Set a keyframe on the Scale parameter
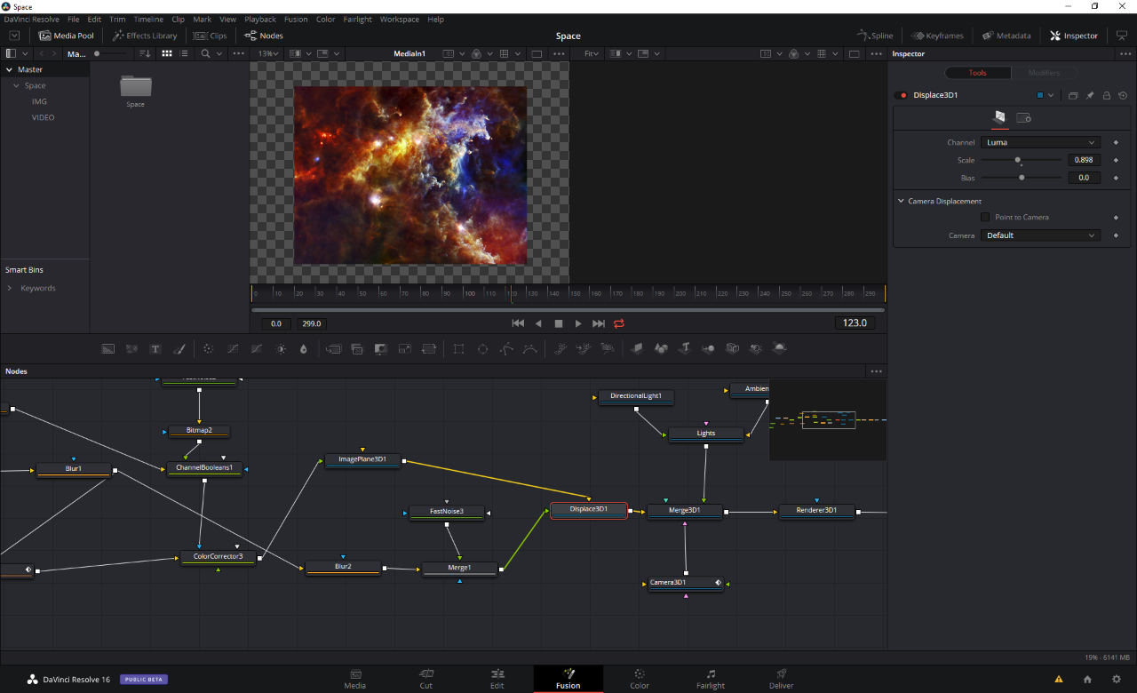 click(x=1116, y=160)
